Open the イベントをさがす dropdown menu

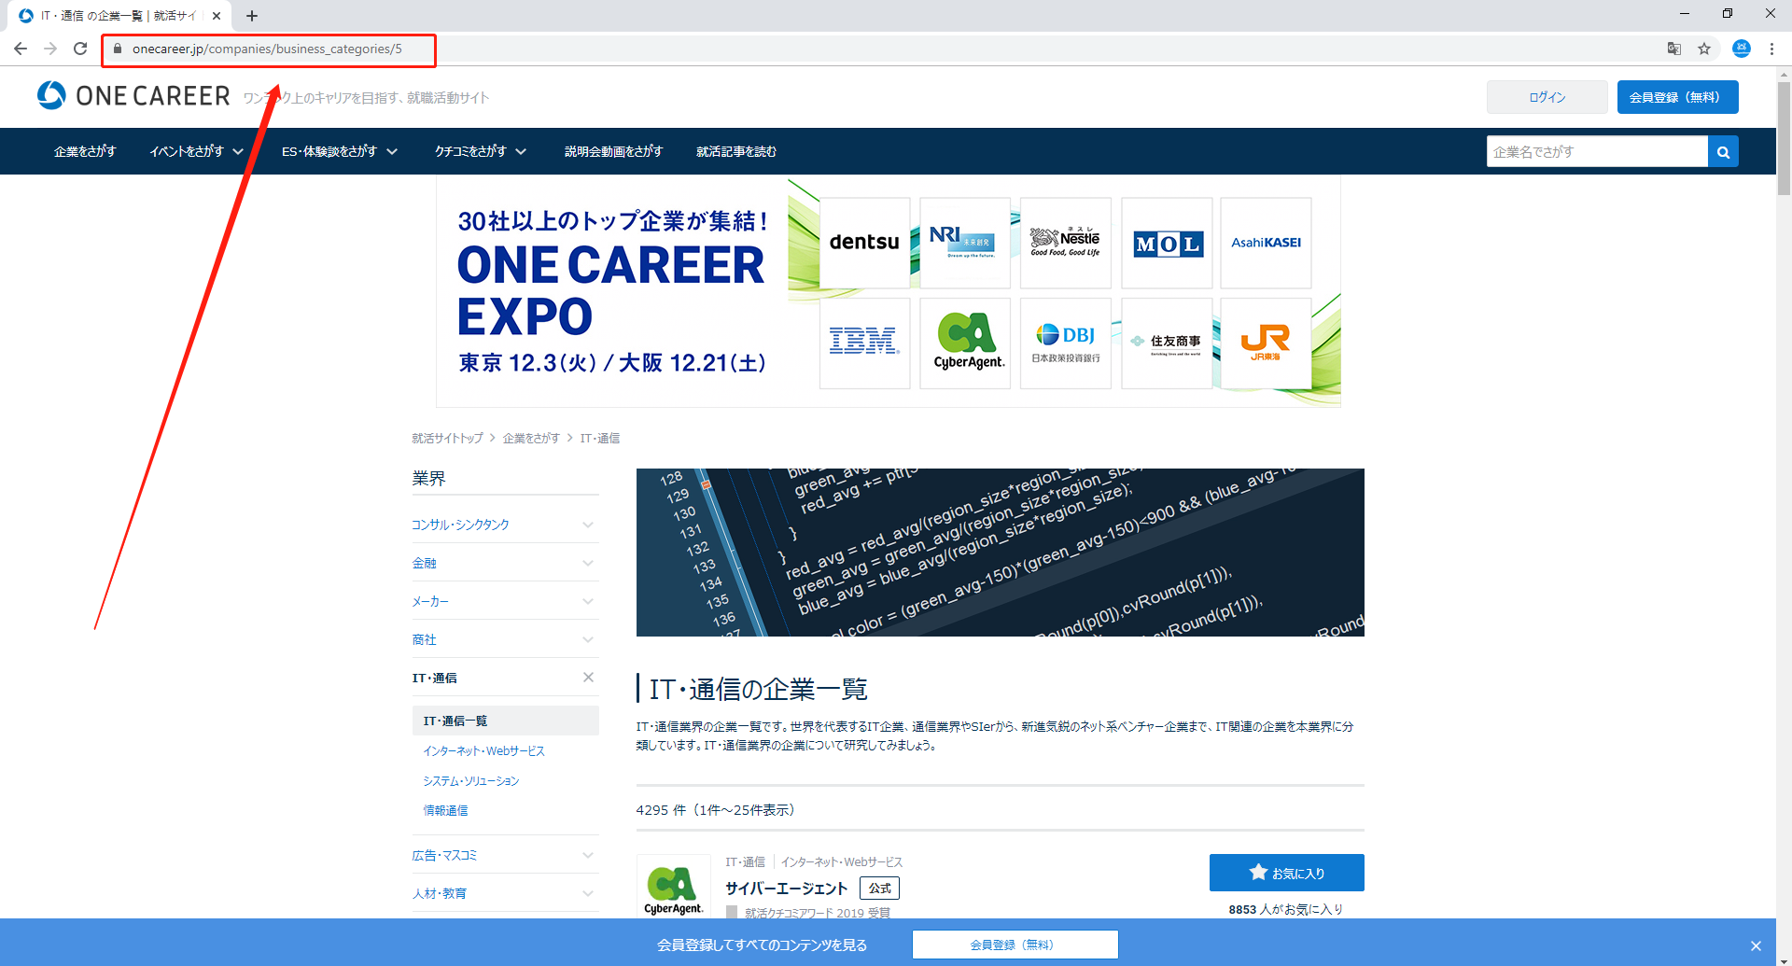[x=197, y=151]
